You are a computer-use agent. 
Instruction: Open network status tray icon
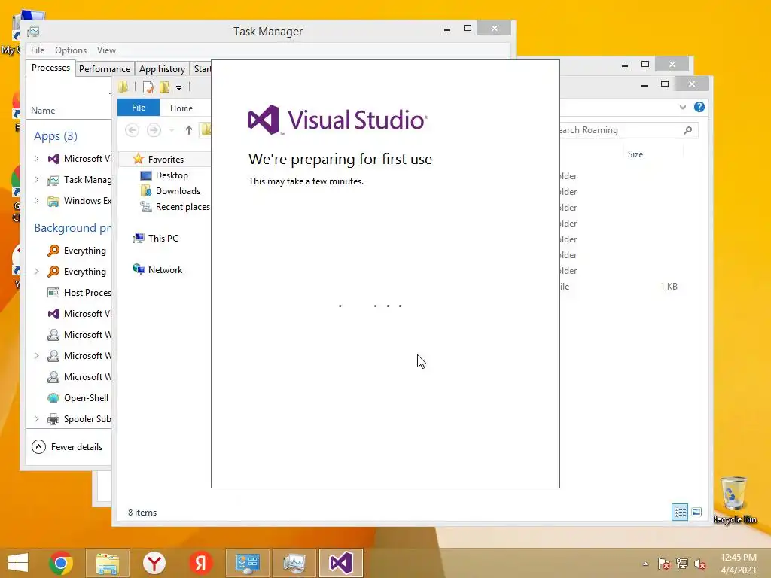682,564
